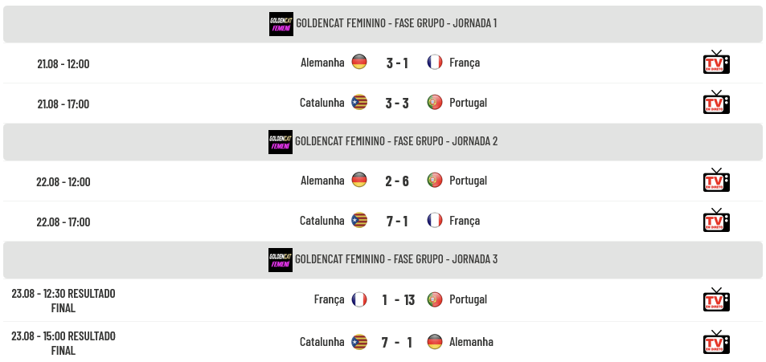Open the 2 - 6 match score
This screenshot has height=362, width=766.
(397, 181)
